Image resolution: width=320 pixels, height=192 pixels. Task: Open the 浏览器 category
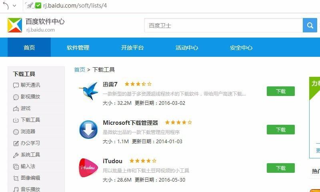click(x=28, y=132)
